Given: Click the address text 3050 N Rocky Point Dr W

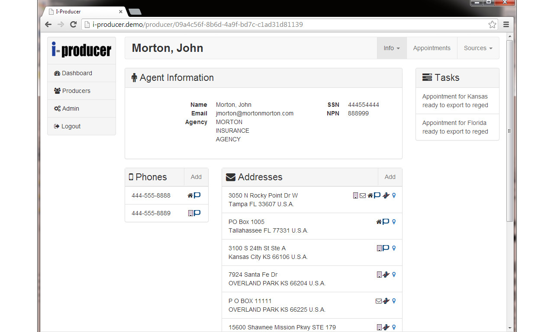Looking at the screenshot, I should click(x=263, y=195).
